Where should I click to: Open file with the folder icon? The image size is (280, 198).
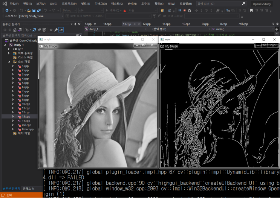click(x=29, y=11)
